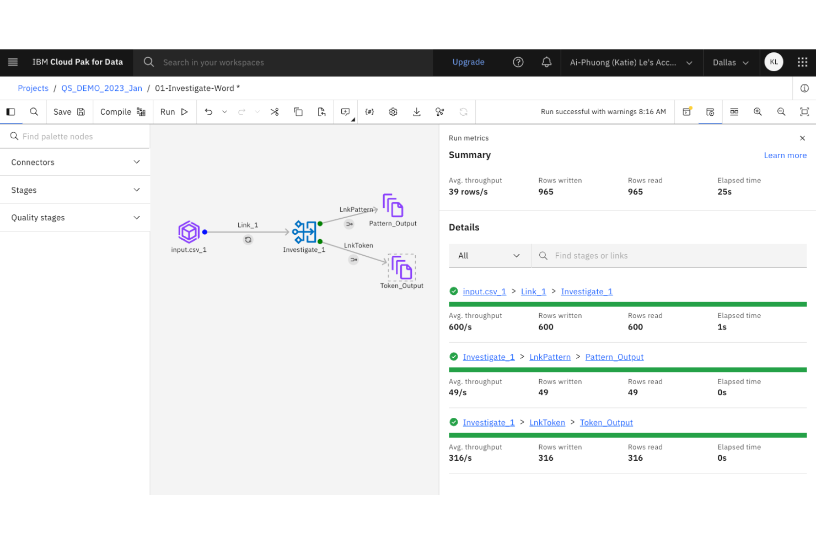
Task: Click the green progress bar under Investigate_1 LnkPattern
Action: click(627, 370)
